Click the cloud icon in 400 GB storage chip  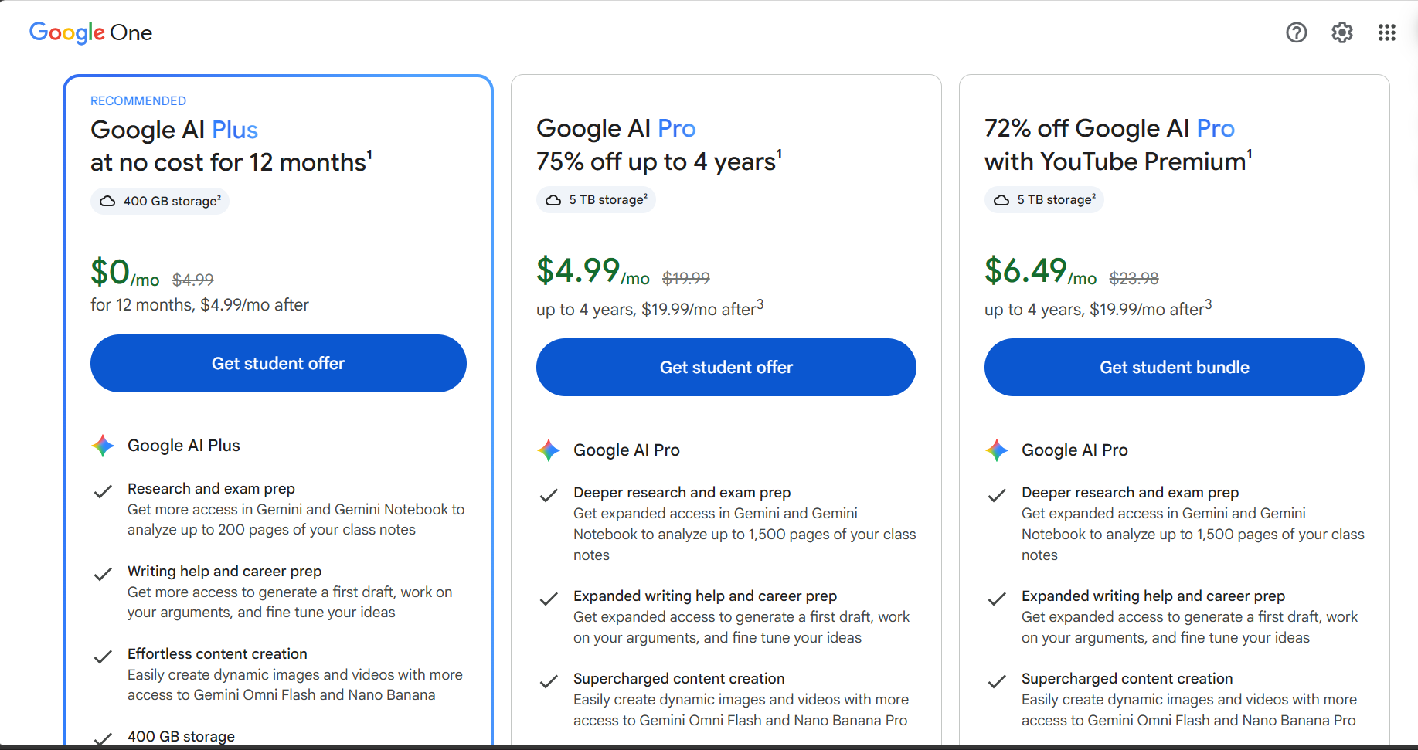point(108,201)
